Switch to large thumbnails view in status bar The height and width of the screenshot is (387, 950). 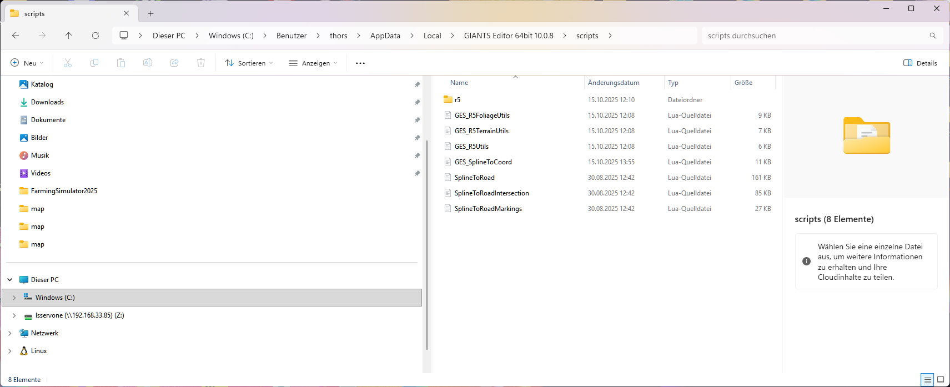941,380
